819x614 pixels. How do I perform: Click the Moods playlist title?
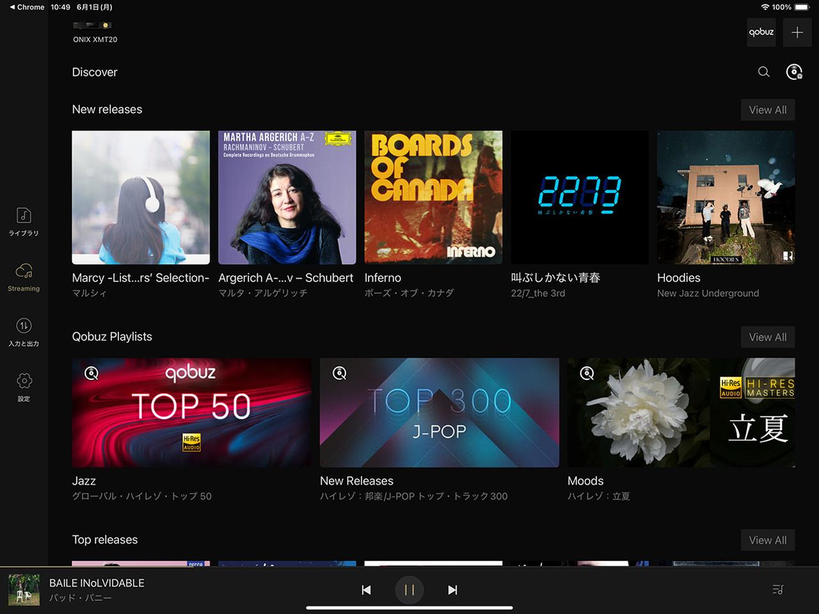[585, 481]
